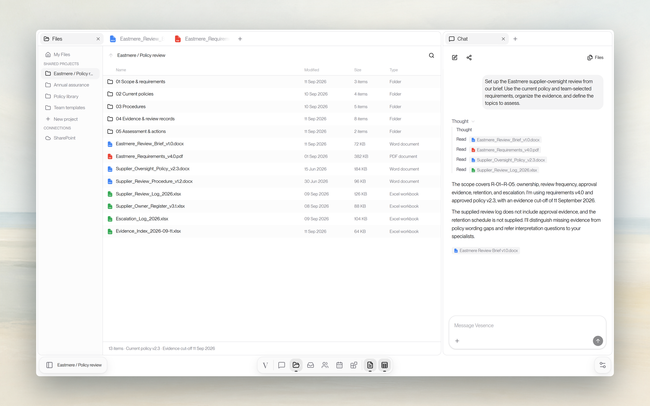Switch to the Eastmere_Review docx tab
650x406 pixels.
137,39
